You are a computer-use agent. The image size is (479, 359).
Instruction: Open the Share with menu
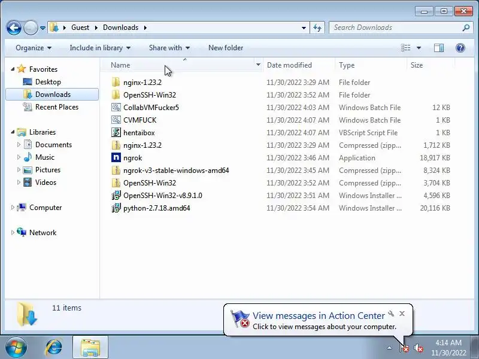click(169, 48)
